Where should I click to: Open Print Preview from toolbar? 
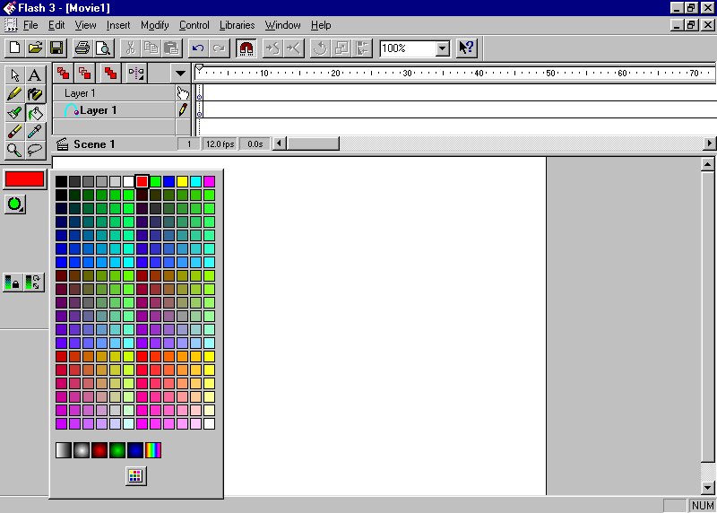coord(103,48)
